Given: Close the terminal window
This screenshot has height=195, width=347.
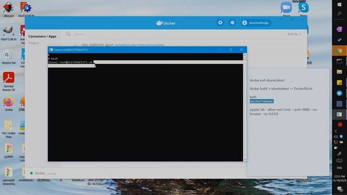Looking at the screenshot, I should point(241,50).
